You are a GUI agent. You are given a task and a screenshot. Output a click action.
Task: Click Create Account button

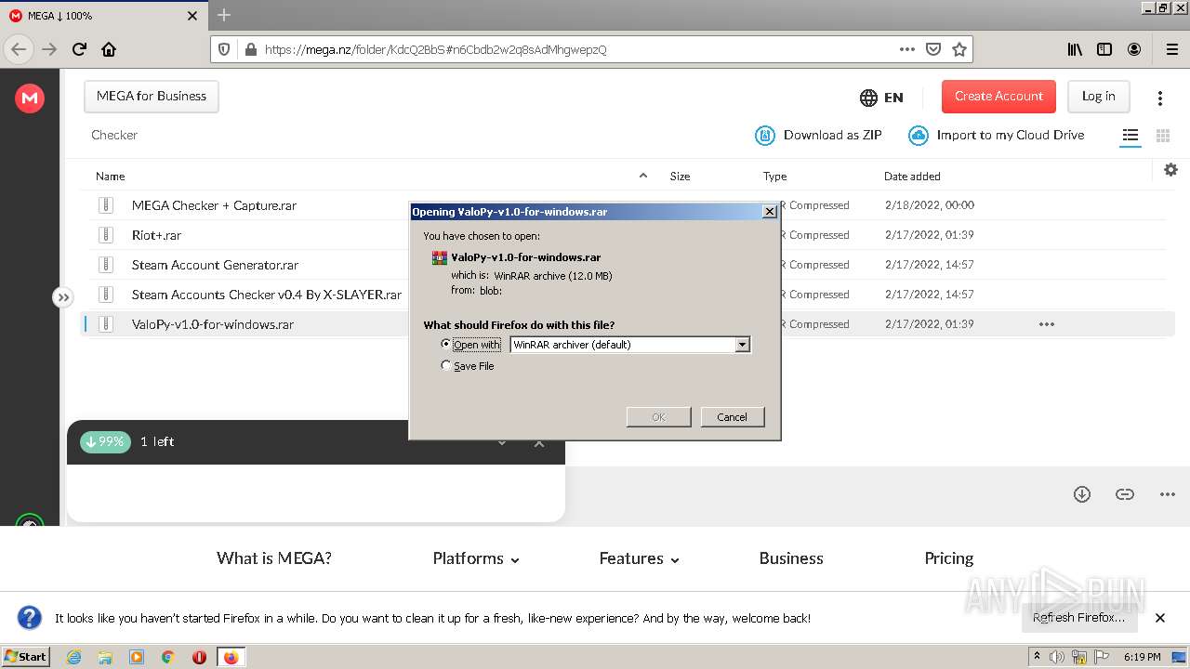pyautogui.click(x=998, y=97)
